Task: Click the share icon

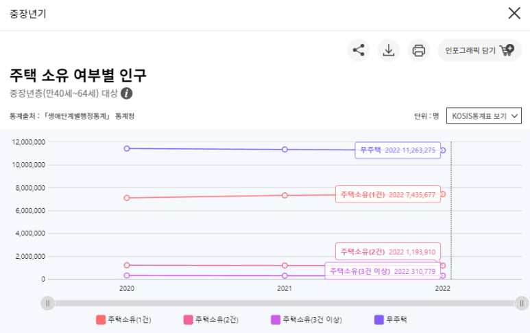Action: (x=359, y=50)
